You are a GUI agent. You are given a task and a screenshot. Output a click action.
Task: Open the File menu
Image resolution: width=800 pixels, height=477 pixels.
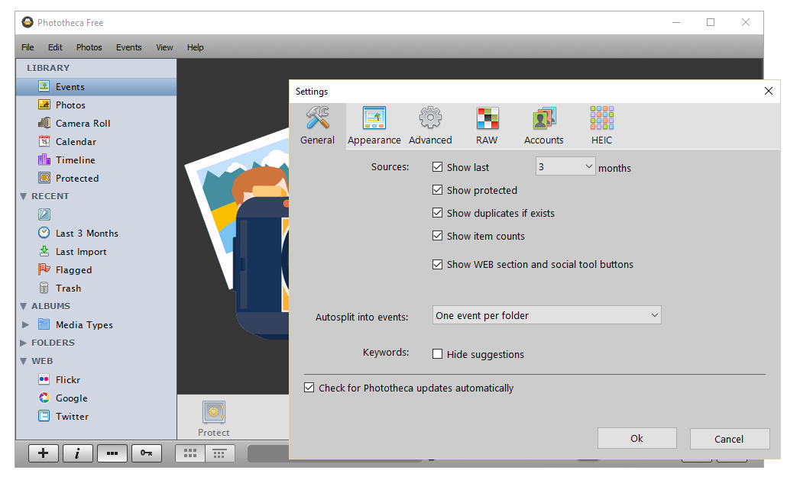point(28,47)
